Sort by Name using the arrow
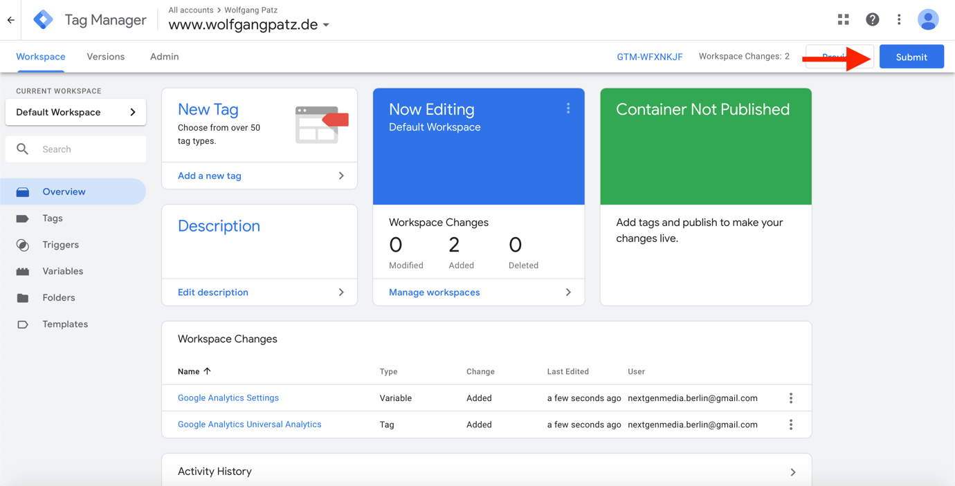The width and height of the screenshot is (955, 486). click(x=207, y=371)
